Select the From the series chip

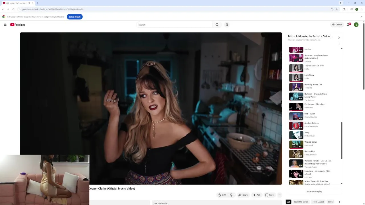301,202
